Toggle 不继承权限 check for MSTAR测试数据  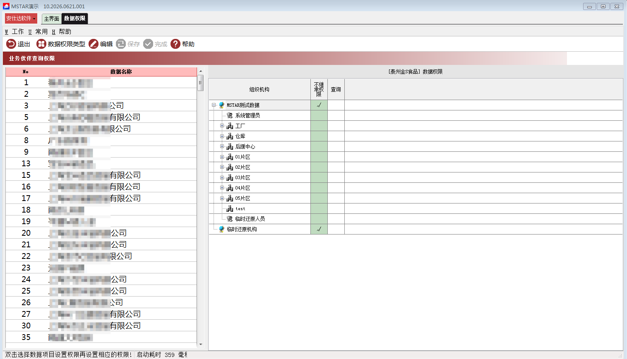(319, 105)
